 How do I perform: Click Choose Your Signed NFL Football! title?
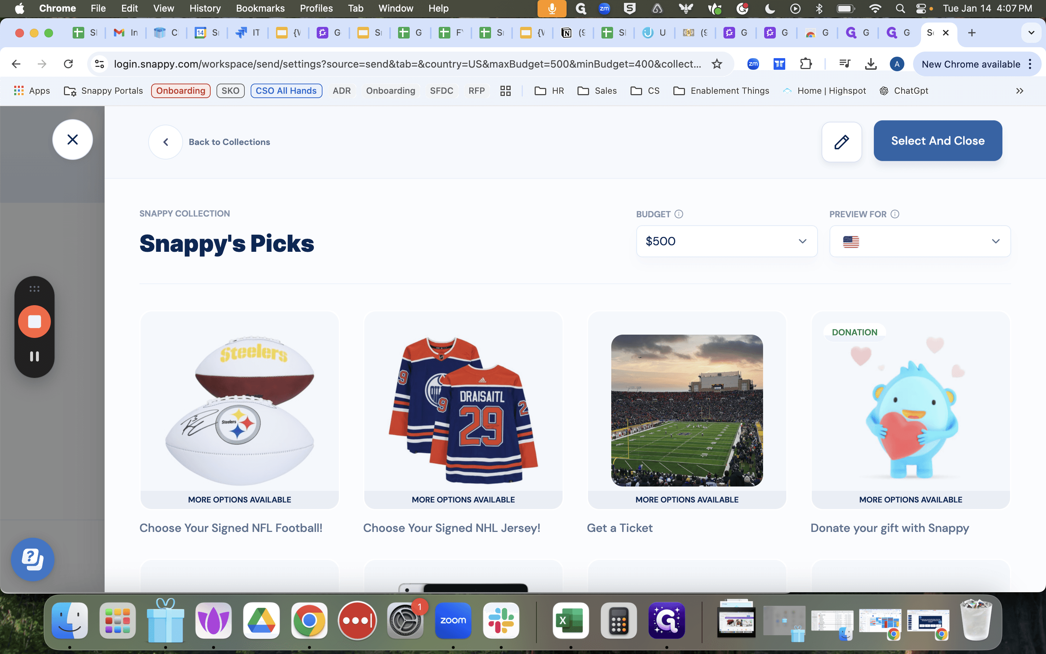click(231, 528)
